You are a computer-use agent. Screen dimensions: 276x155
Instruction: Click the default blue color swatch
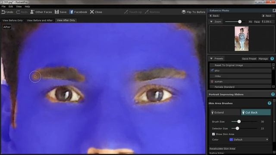click(231, 139)
